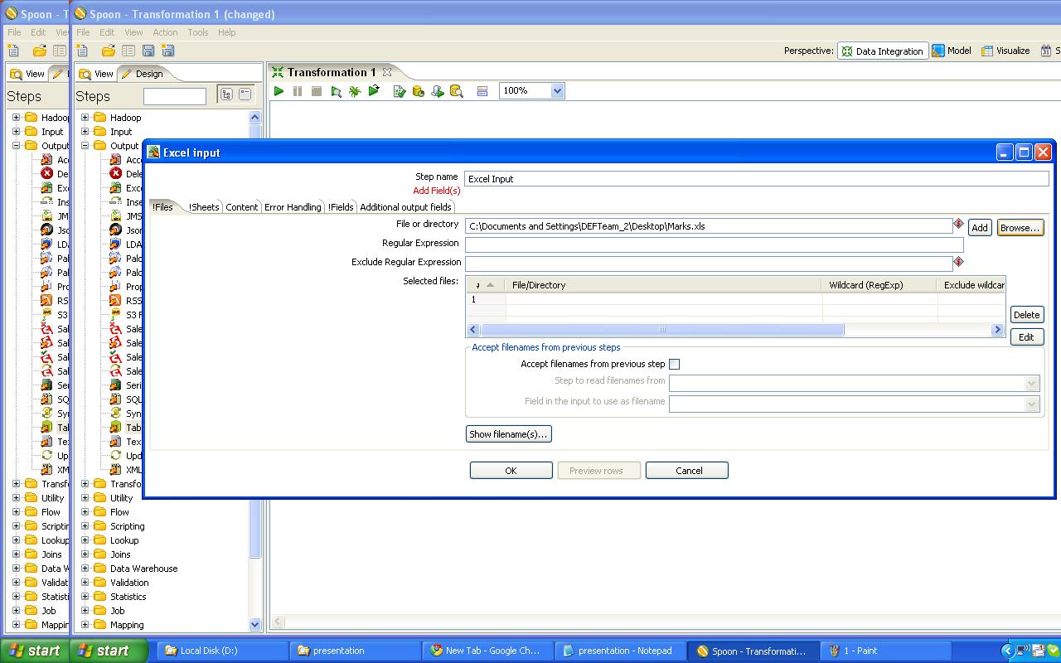Start Debug mode with the bug icon
This screenshot has width=1061, height=663.
[354, 91]
